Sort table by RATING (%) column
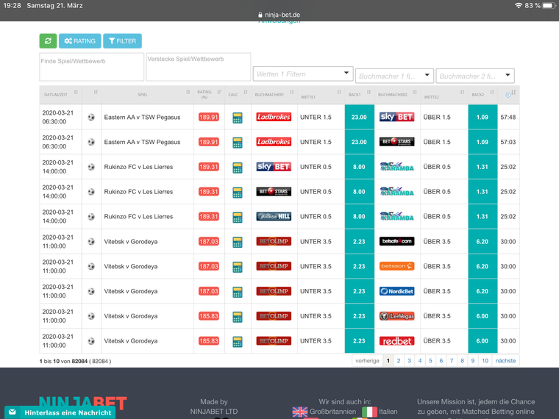Viewport: 559px width, 419px height. [x=210, y=95]
